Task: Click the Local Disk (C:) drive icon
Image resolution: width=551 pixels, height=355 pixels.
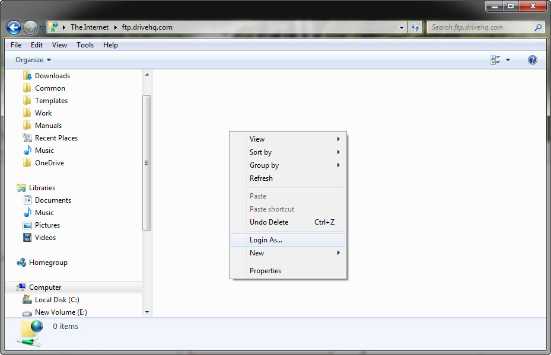Action: 27,300
